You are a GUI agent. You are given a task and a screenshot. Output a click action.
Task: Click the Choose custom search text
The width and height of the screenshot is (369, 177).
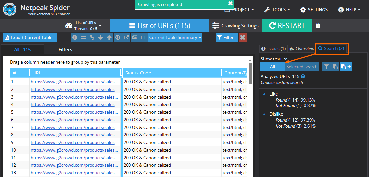click(282, 83)
